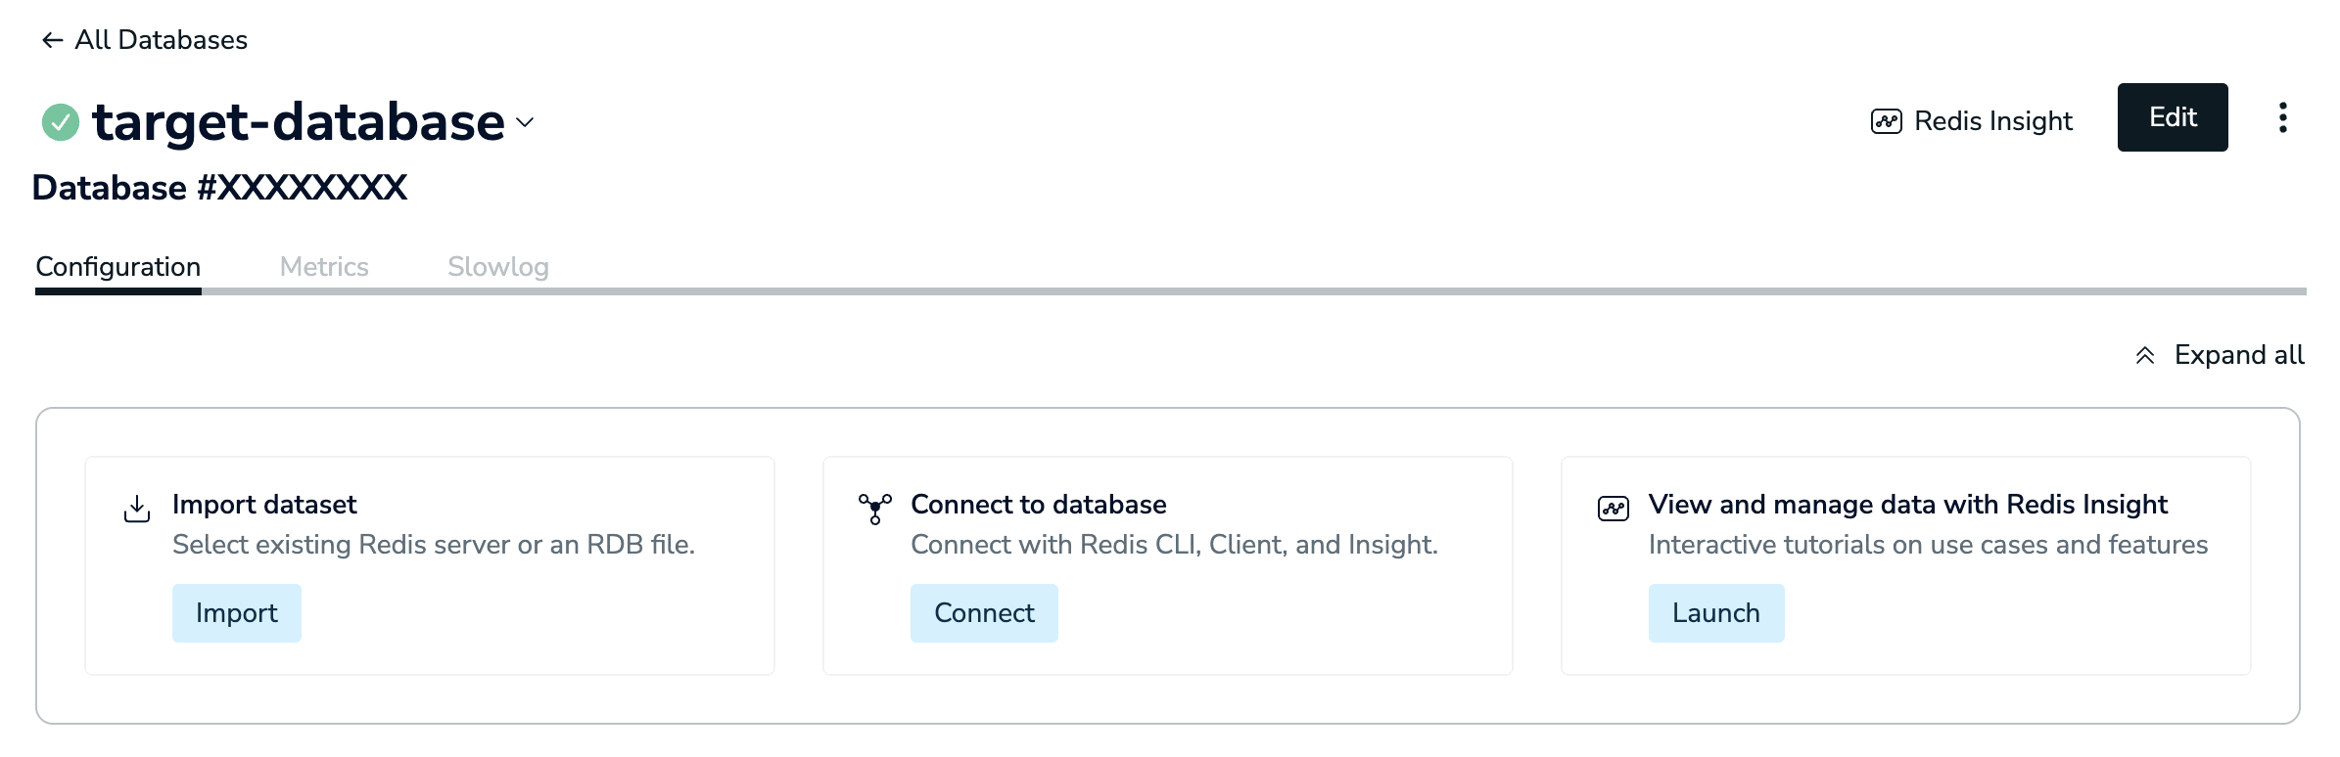This screenshot has height=757, width=2340.
Task: Click the green active status checkmark icon
Action: [x=61, y=122]
